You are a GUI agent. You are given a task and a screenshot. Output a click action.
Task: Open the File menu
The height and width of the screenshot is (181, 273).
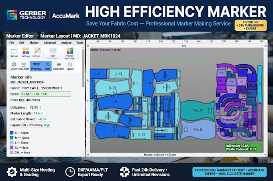point(12,43)
